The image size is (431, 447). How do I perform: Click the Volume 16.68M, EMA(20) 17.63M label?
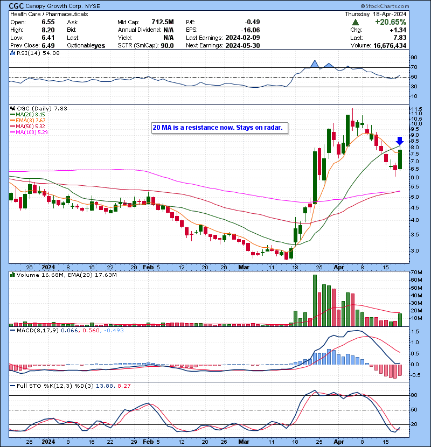pos(66,275)
